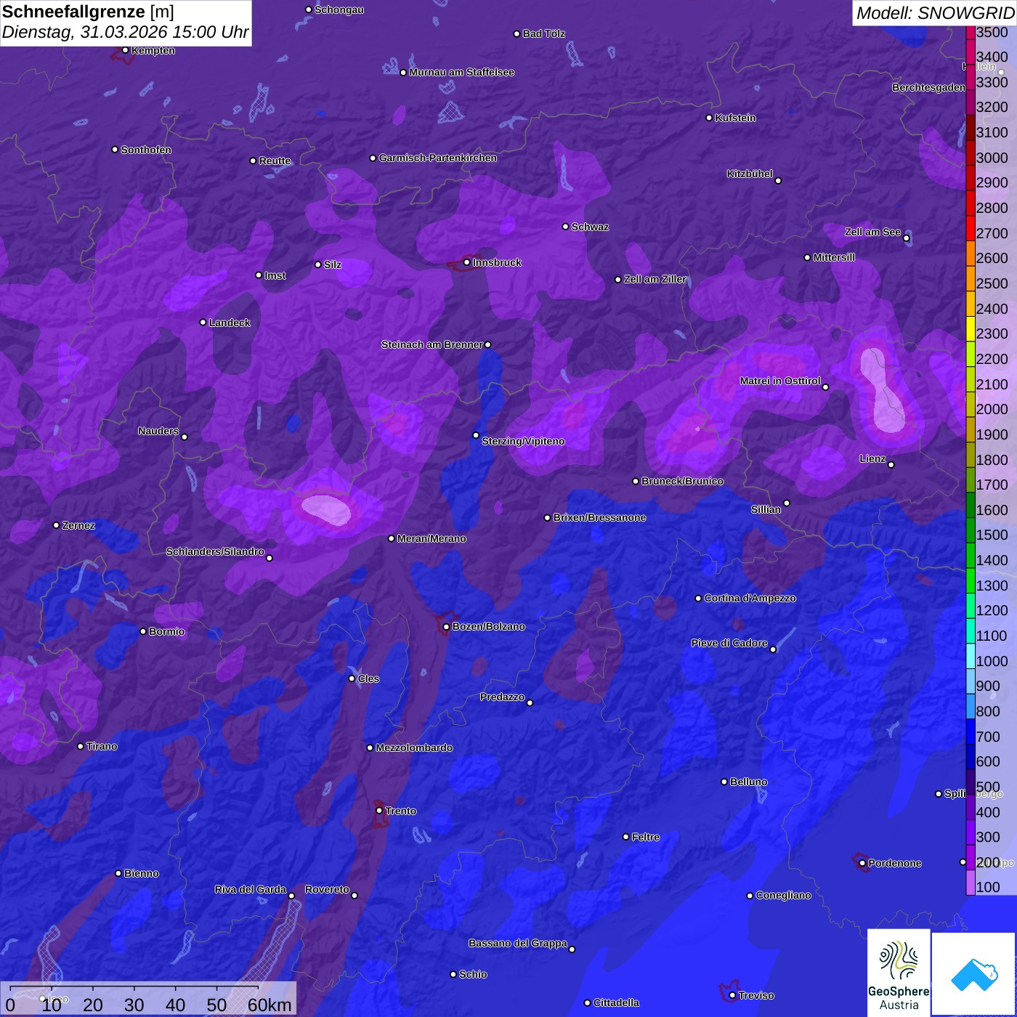
Task: Click the Riva del Garda label
Action: point(251,890)
